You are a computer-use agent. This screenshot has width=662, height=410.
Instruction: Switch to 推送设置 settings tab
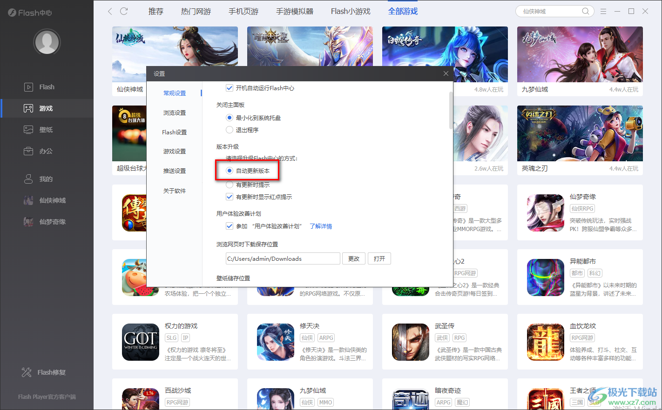click(x=175, y=171)
